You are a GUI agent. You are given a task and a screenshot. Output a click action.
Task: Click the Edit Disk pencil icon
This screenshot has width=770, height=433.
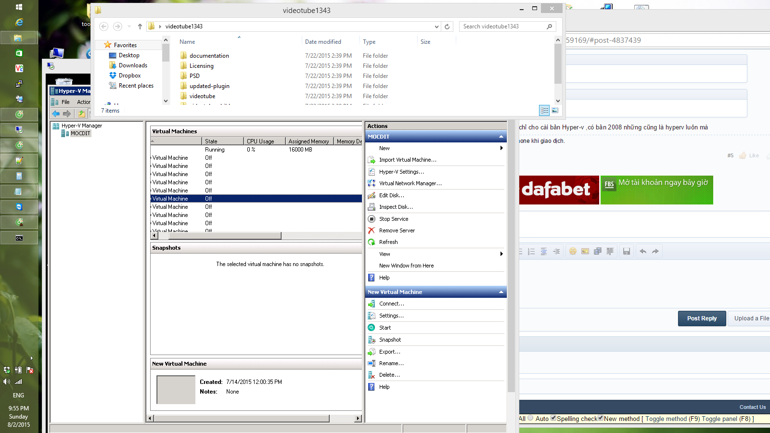372,195
